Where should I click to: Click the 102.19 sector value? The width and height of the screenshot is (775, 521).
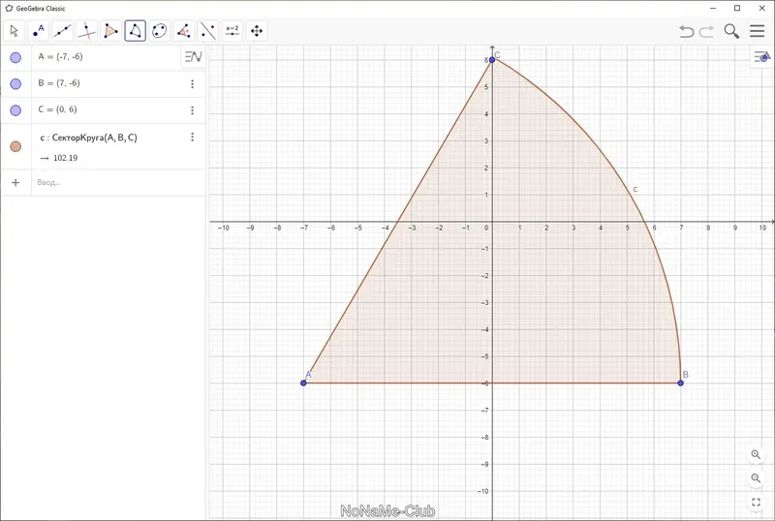pyautogui.click(x=65, y=158)
